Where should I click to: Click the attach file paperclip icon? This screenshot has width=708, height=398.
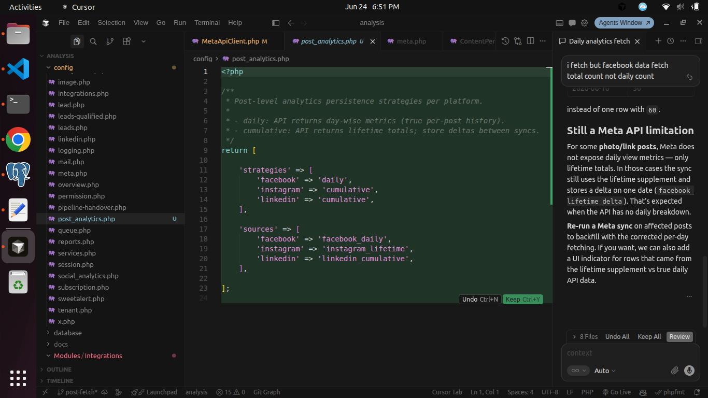(674, 371)
